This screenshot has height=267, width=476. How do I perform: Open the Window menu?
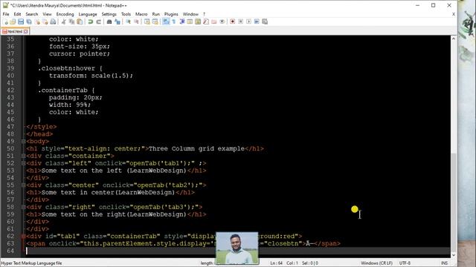pos(190,14)
